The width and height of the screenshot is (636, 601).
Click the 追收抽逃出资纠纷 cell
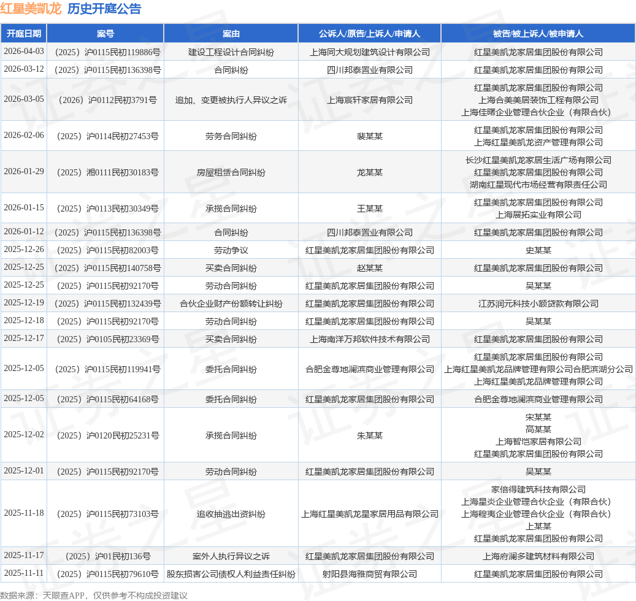(231, 514)
